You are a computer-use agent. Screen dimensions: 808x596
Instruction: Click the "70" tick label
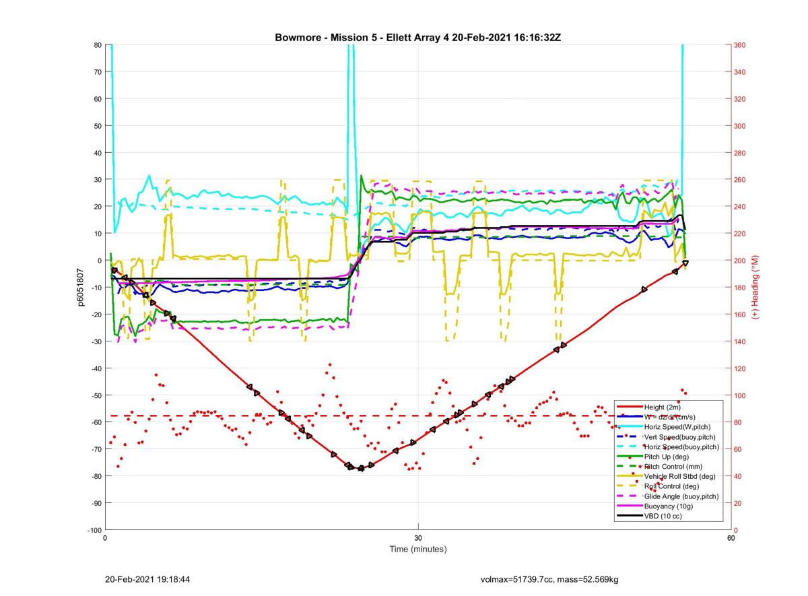pos(97,72)
